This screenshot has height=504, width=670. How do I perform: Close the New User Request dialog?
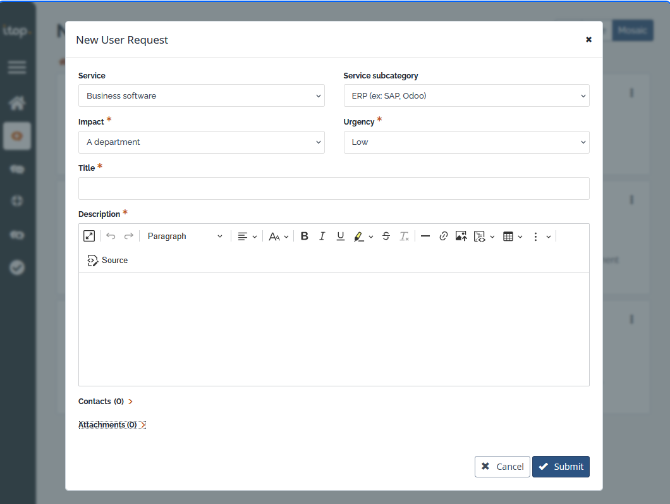pyautogui.click(x=588, y=39)
